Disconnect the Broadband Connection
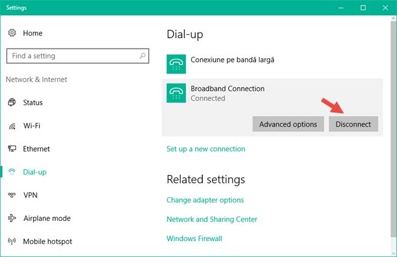397x257 pixels. click(354, 124)
